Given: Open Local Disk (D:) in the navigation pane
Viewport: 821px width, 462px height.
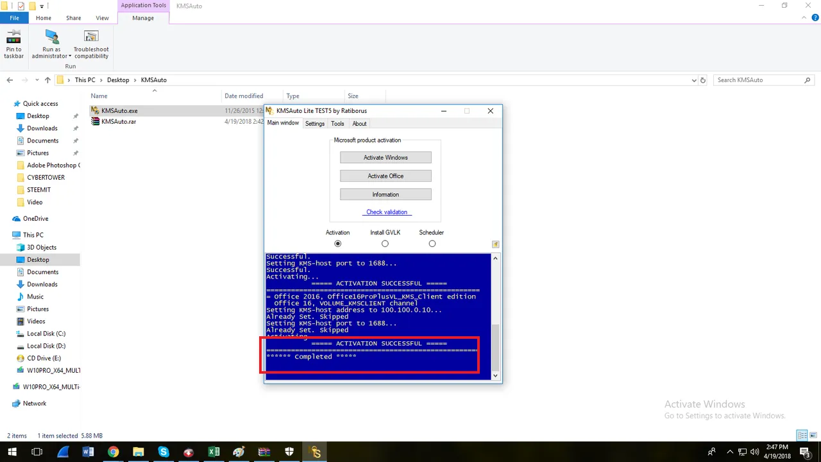Looking at the screenshot, I should tap(46, 346).
